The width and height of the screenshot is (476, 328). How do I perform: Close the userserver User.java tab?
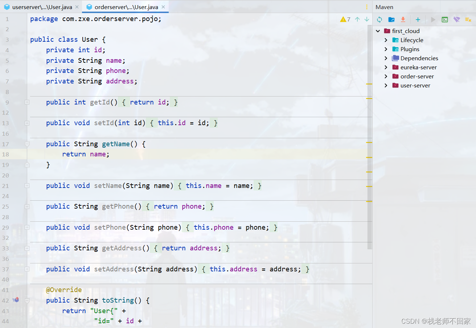(x=77, y=7)
